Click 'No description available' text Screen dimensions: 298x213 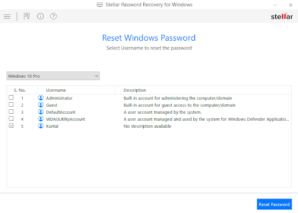(147, 126)
